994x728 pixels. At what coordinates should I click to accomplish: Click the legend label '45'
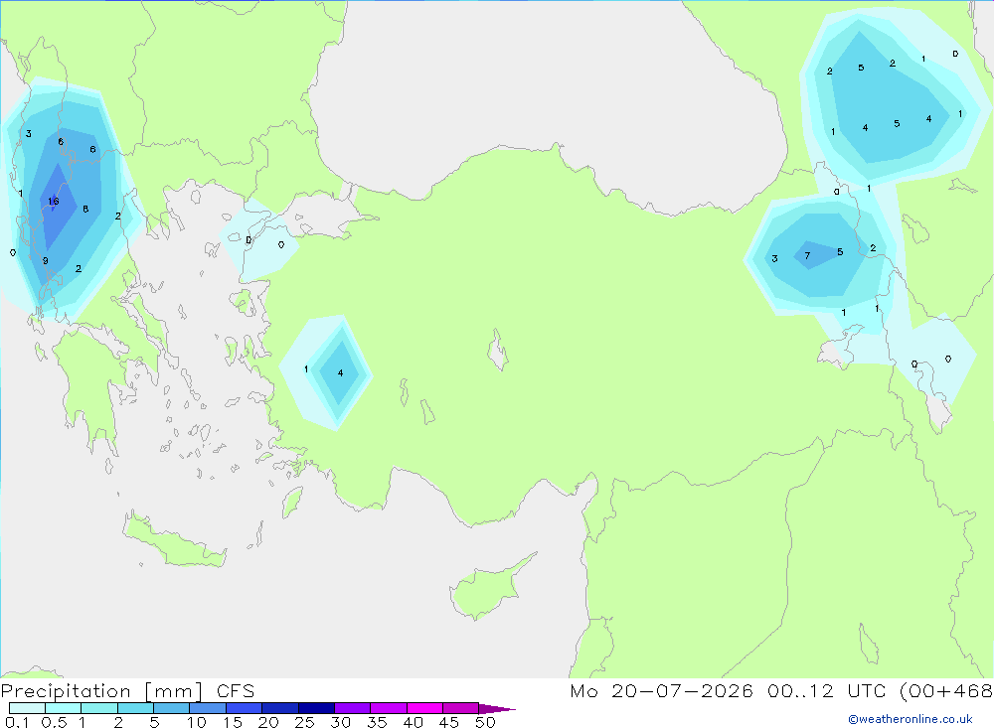coord(449,722)
